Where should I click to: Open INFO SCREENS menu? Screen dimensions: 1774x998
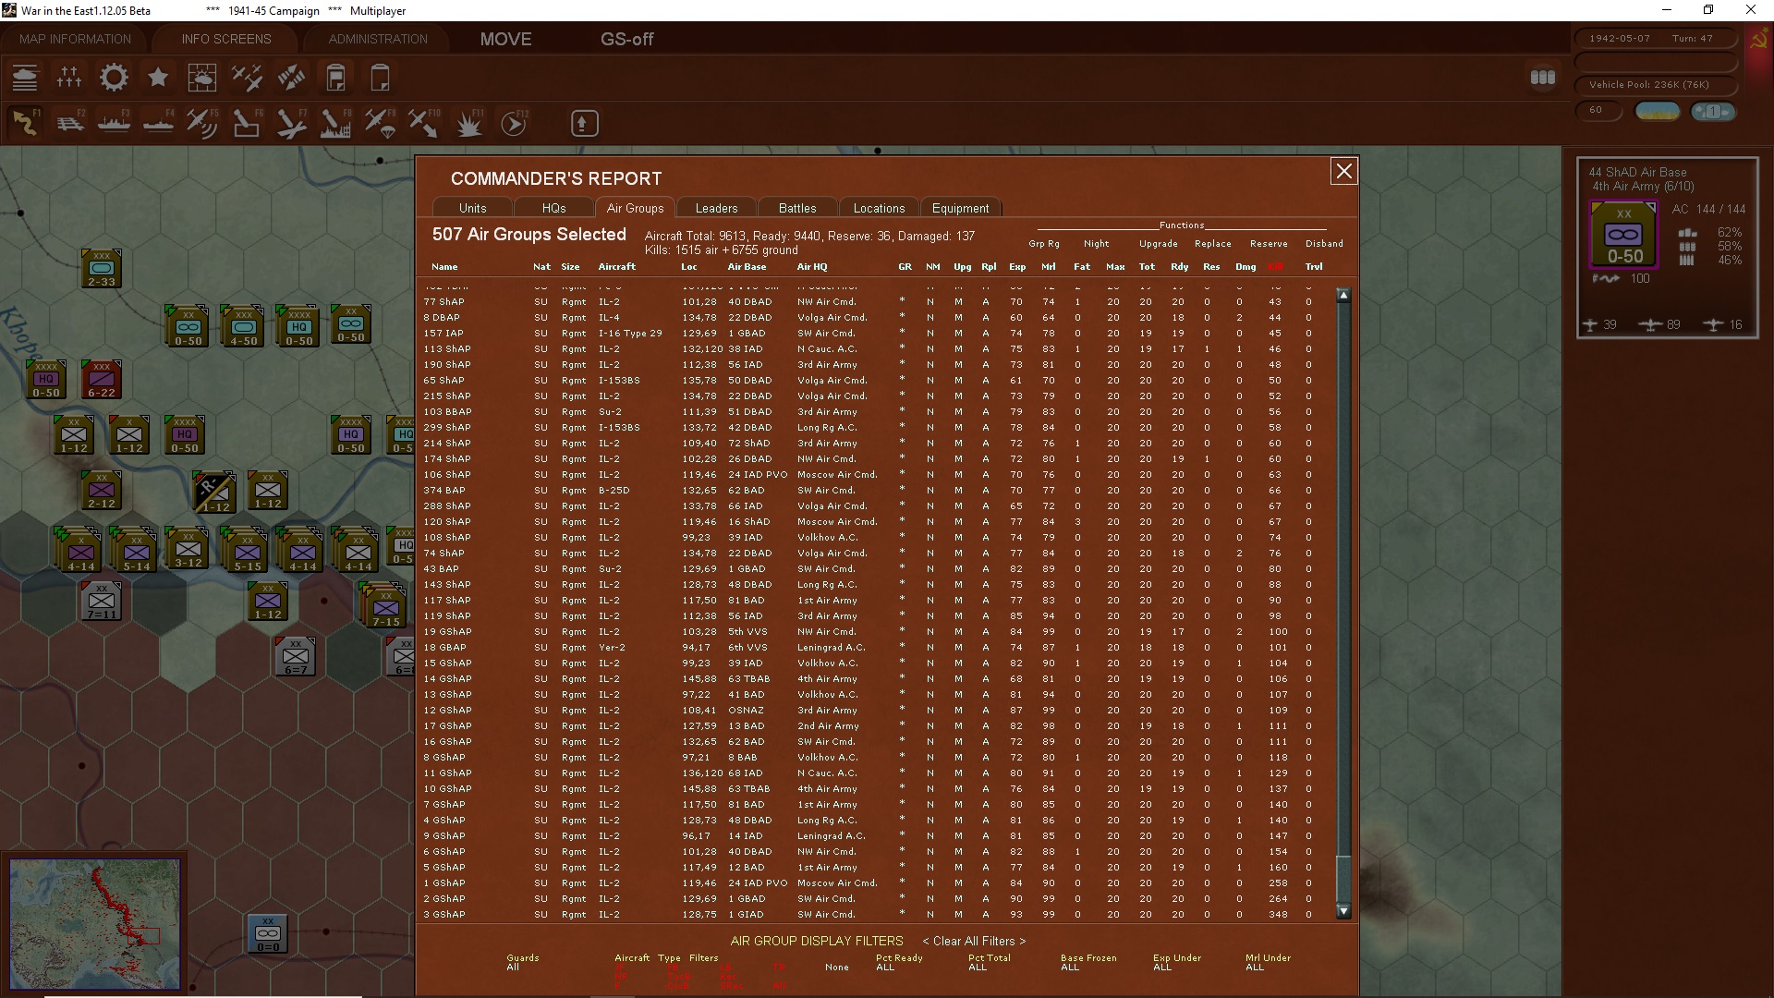pos(226,39)
